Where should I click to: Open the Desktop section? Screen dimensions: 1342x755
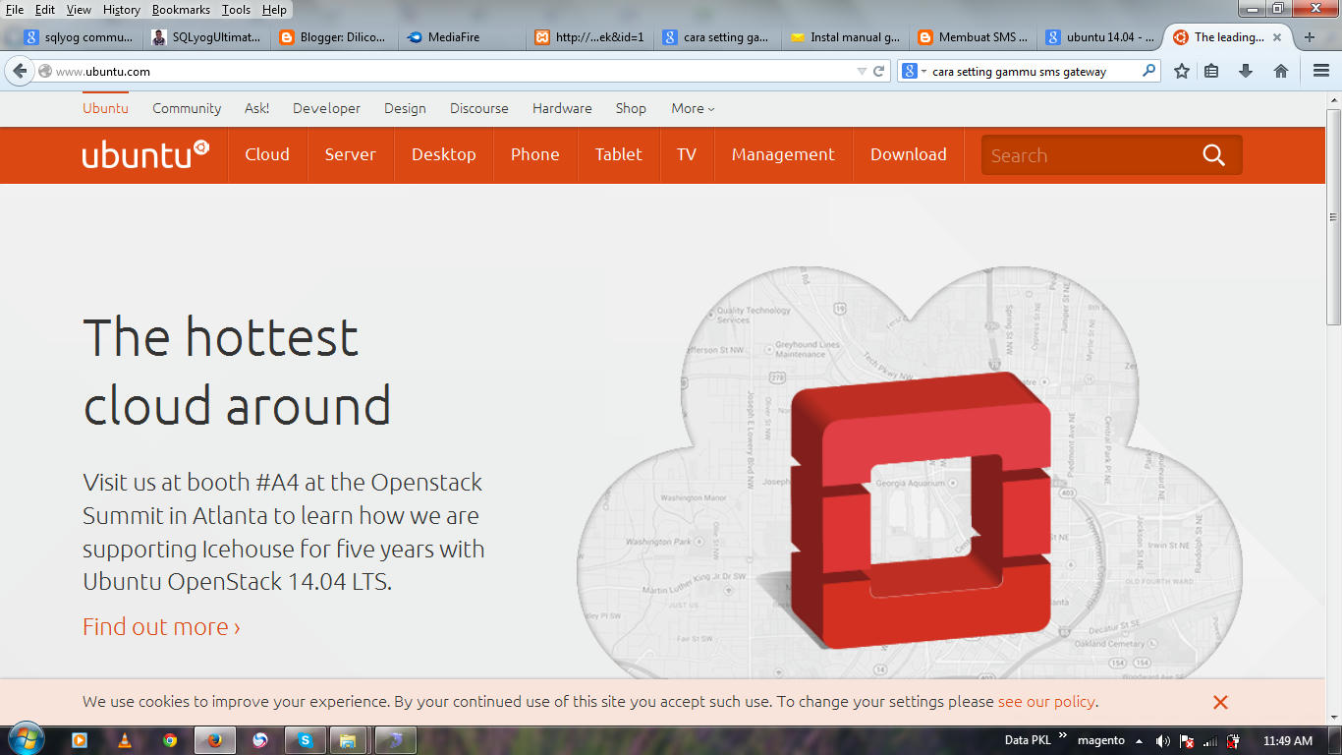click(x=444, y=154)
